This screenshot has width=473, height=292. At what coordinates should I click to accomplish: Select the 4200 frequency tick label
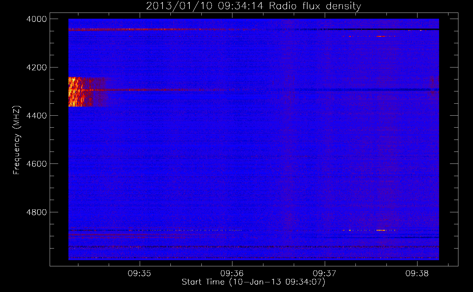(x=37, y=67)
